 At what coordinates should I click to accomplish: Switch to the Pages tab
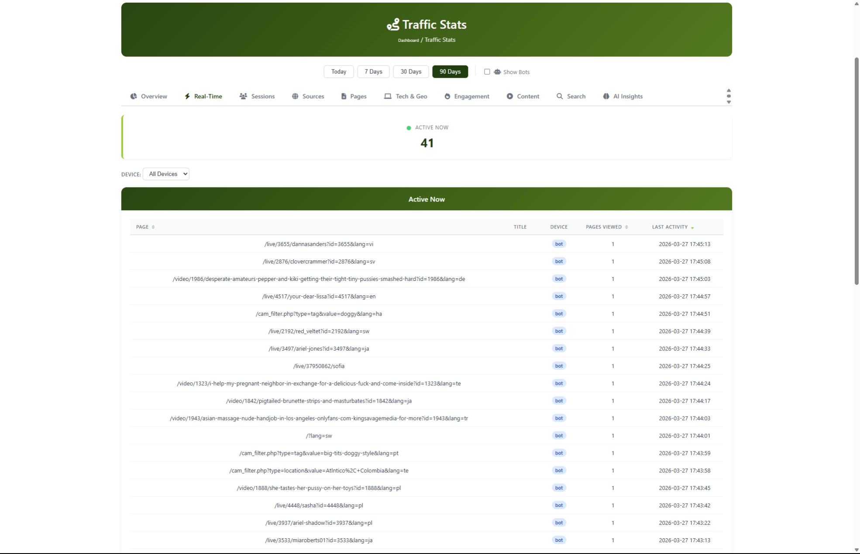point(358,96)
